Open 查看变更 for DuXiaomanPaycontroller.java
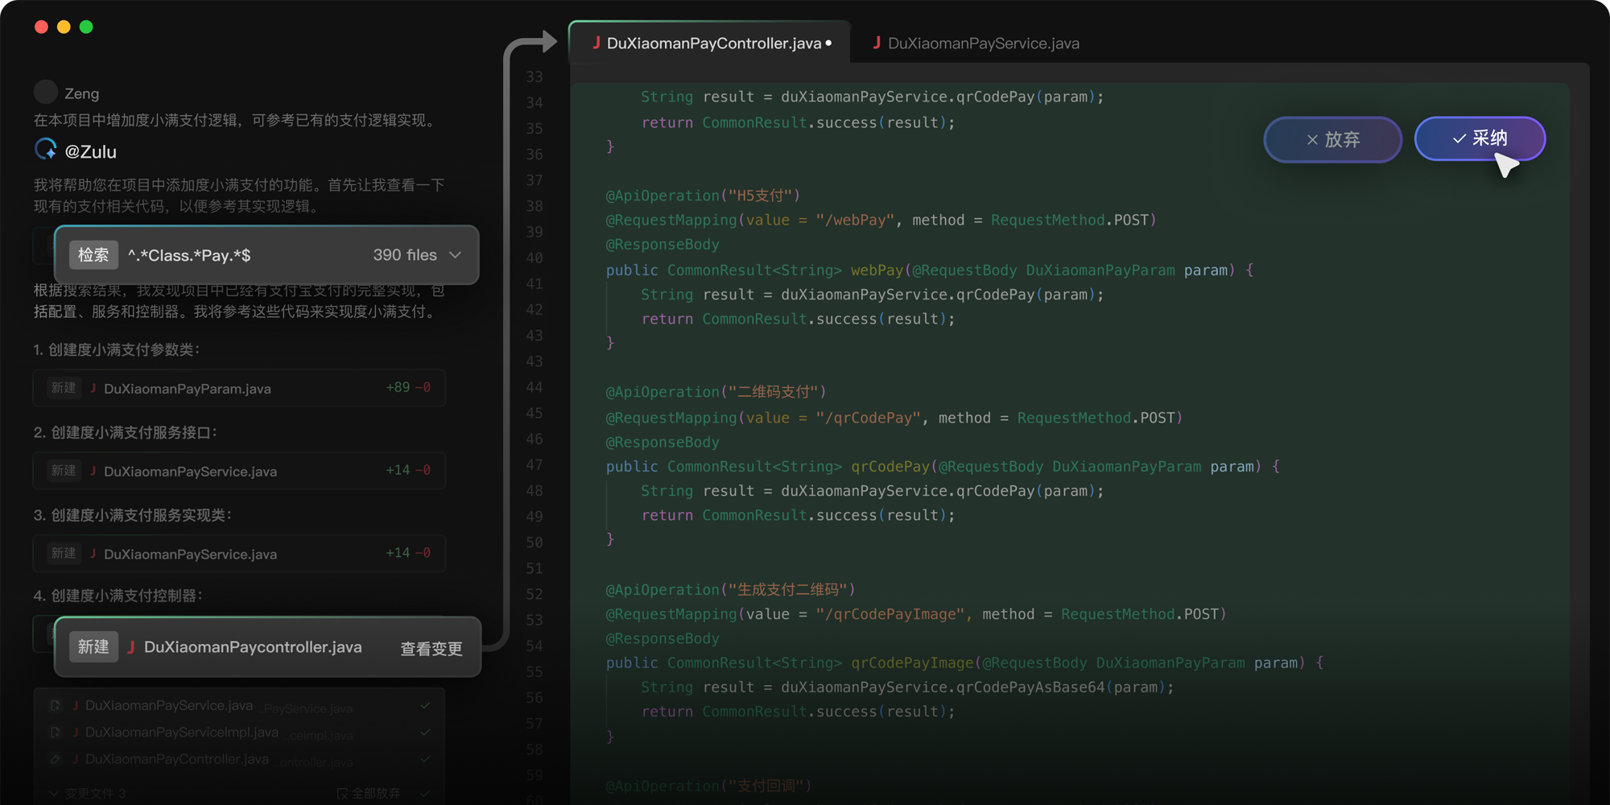Screen dimensions: 1610x805 431,649
